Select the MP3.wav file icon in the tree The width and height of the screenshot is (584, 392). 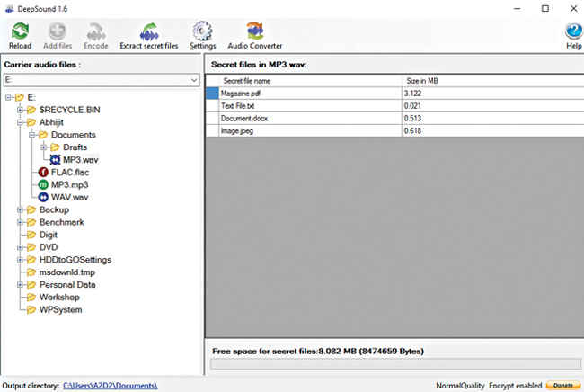tap(55, 160)
